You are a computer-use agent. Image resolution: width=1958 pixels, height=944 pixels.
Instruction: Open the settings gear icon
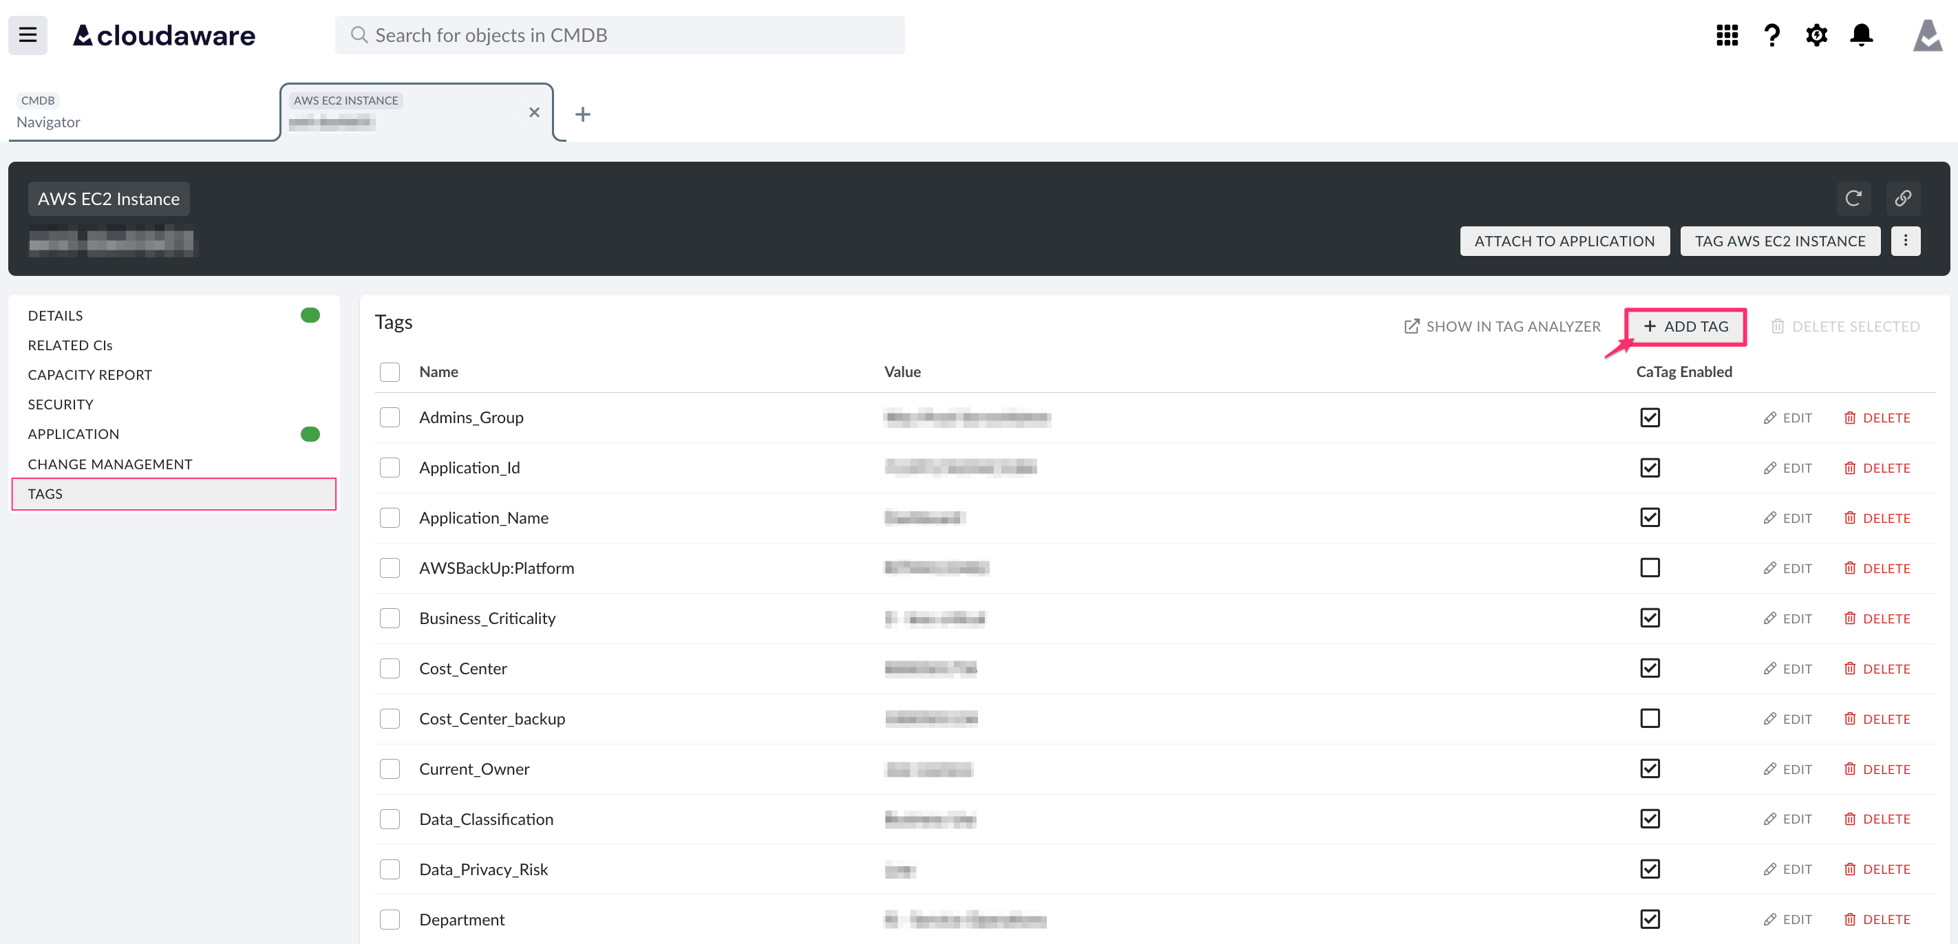click(x=1817, y=35)
